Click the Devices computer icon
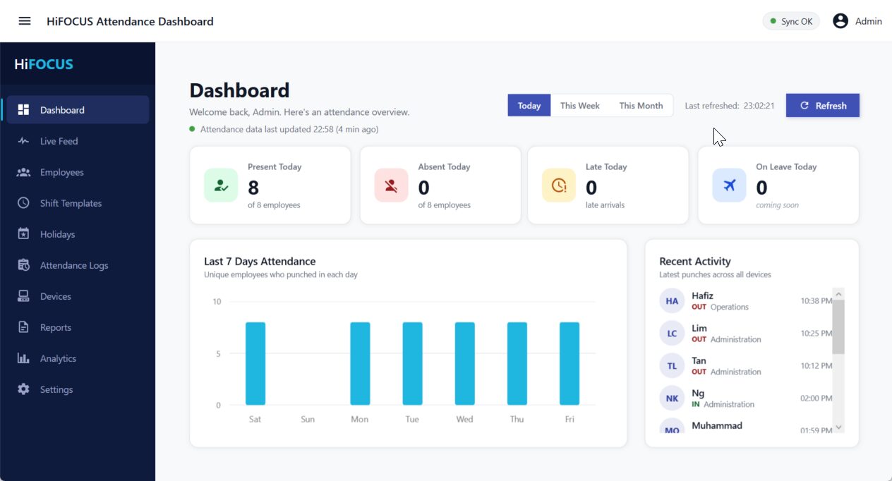 (23, 296)
